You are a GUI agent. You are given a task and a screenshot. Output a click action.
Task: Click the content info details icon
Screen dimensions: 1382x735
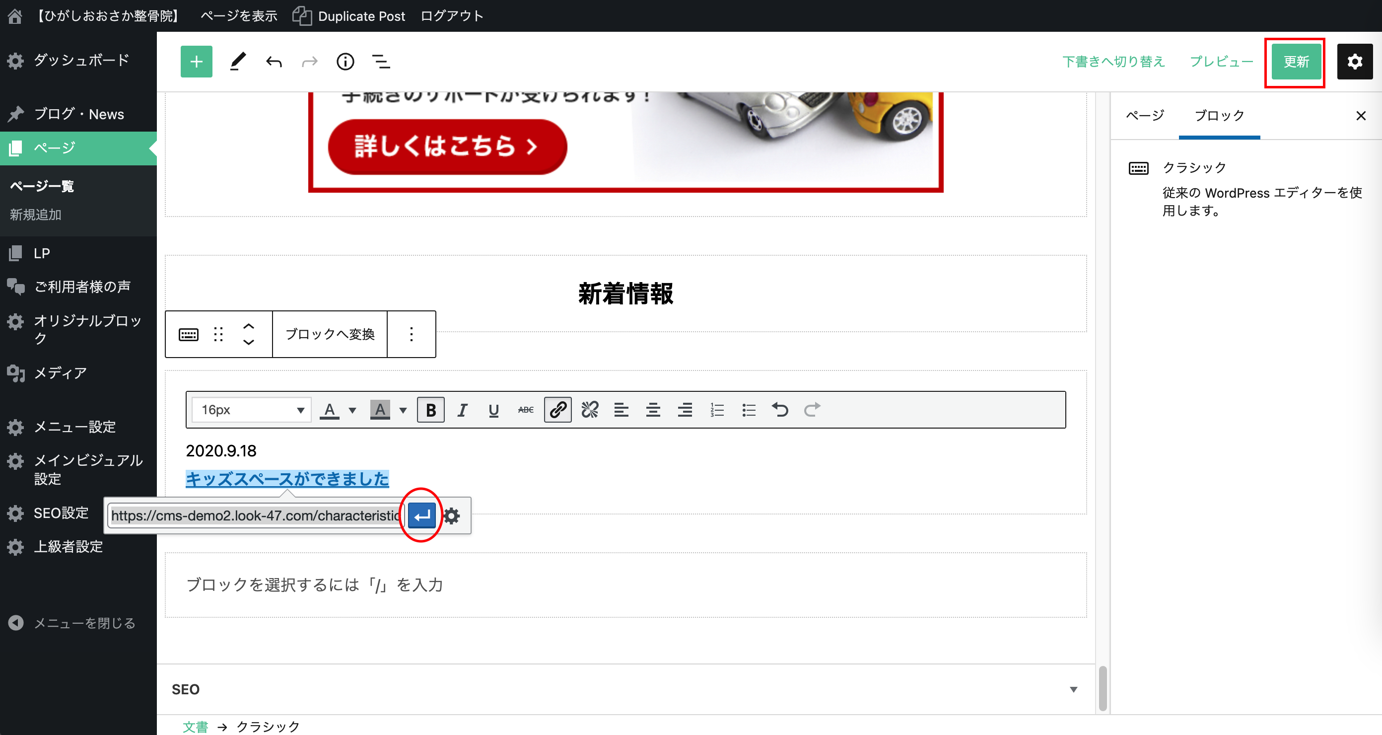[345, 62]
